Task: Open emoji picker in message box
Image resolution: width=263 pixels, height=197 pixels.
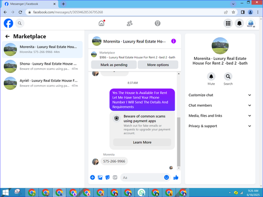Action: (166, 178)
